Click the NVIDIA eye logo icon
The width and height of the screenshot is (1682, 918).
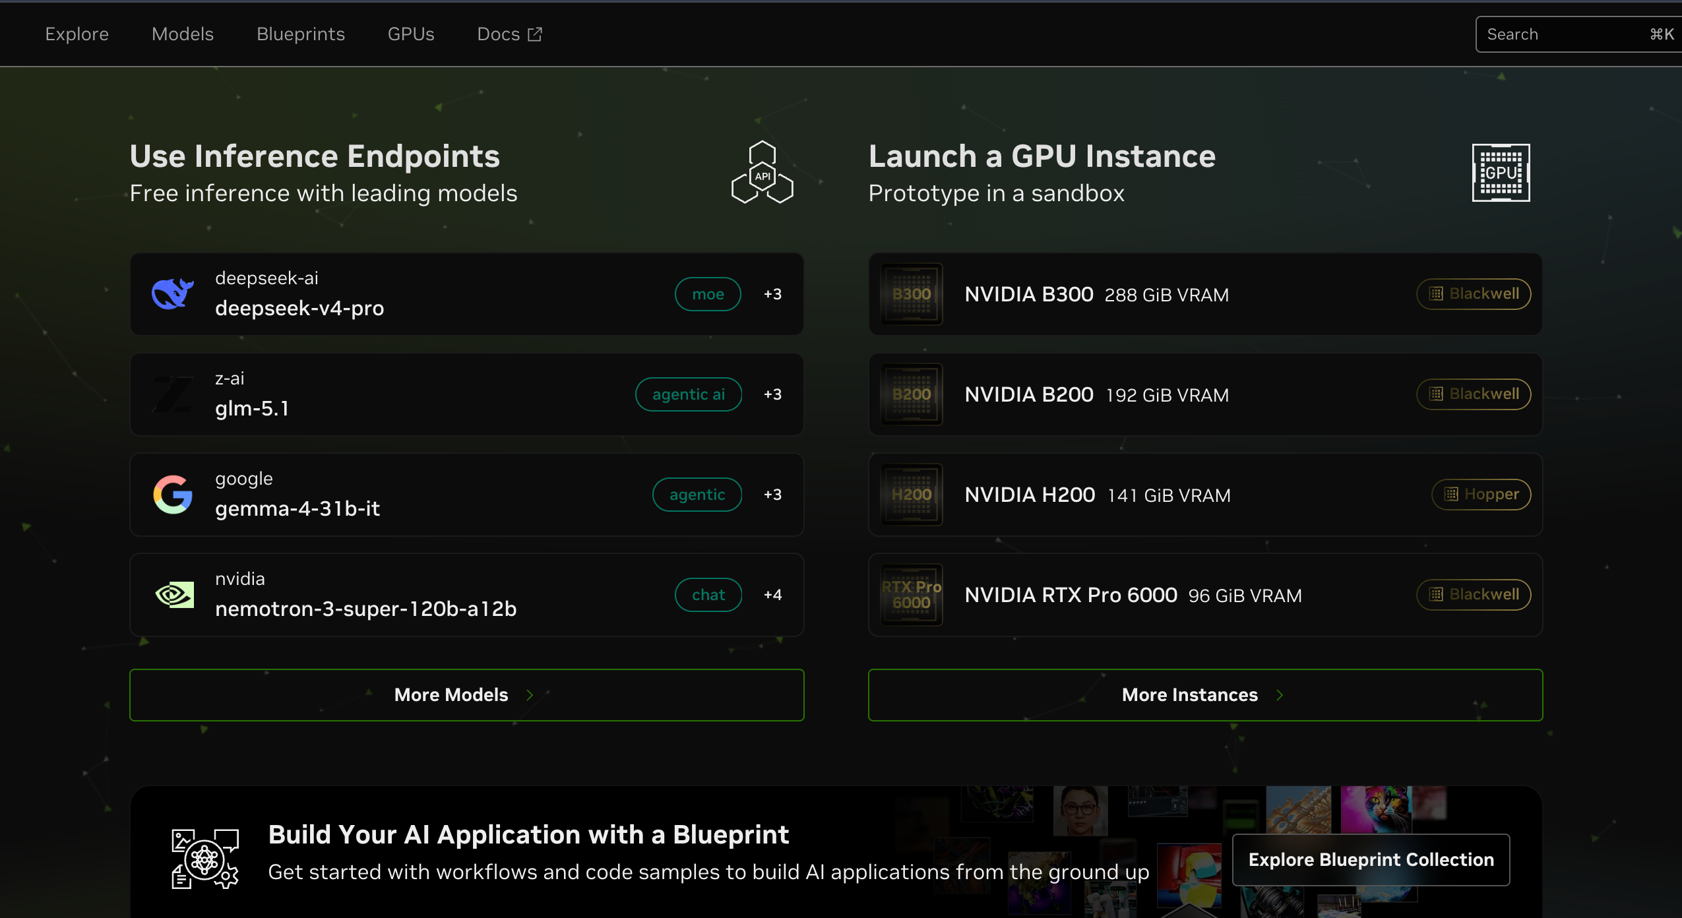(x=174, y=595)
